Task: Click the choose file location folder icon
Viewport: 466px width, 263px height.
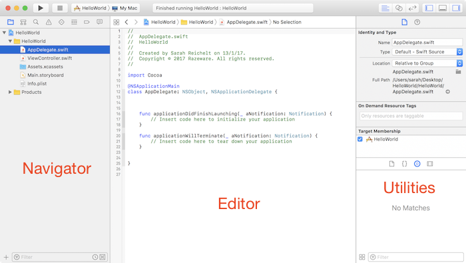Action: pos(458,72)
